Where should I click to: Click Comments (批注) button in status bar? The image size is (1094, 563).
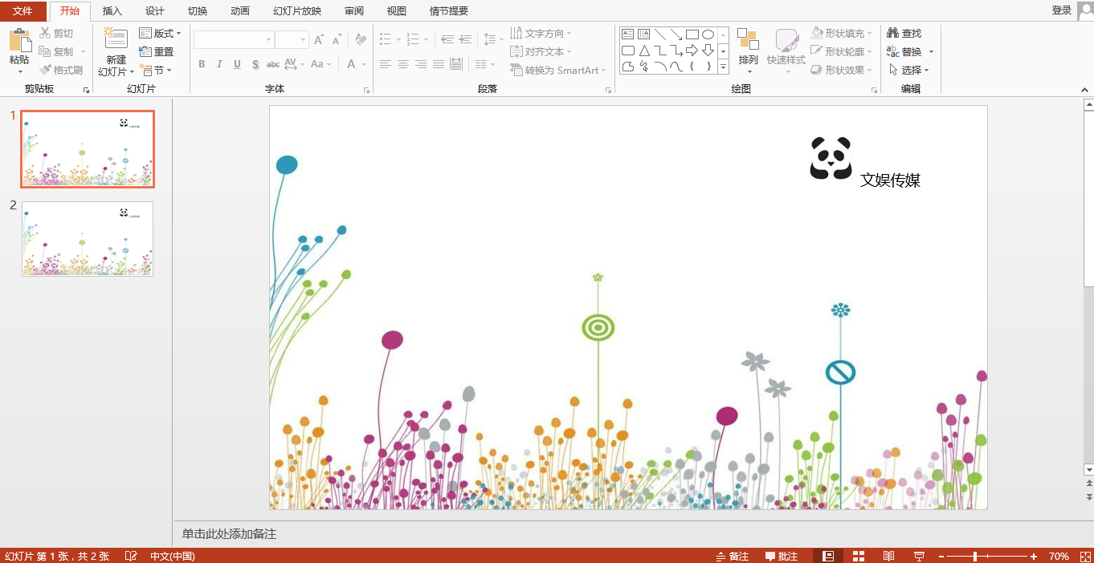pos(782,556)
